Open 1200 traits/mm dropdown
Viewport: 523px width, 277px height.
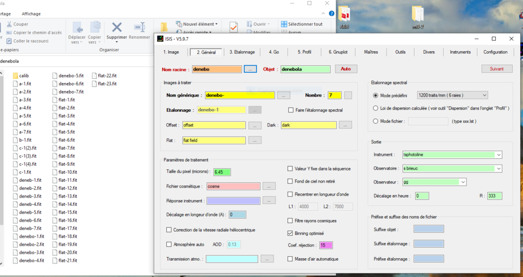(452, 95)
